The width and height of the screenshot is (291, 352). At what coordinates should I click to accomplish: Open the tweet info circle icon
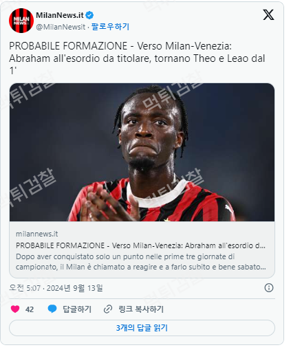[x=269, y=288]
